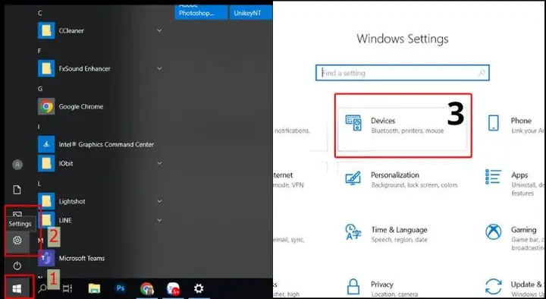The width and height of the screenshot is (546, 299).
Task: Open CCleaner folder icon
Action: 46,30
